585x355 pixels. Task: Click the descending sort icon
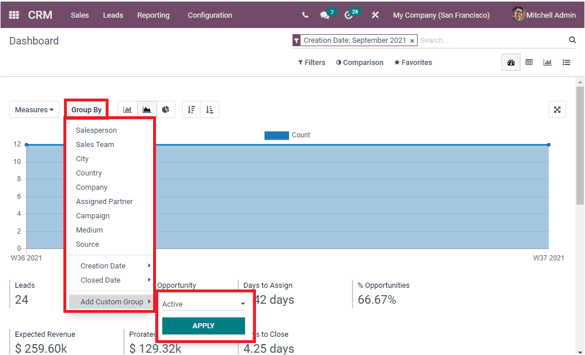click(191, 109)
